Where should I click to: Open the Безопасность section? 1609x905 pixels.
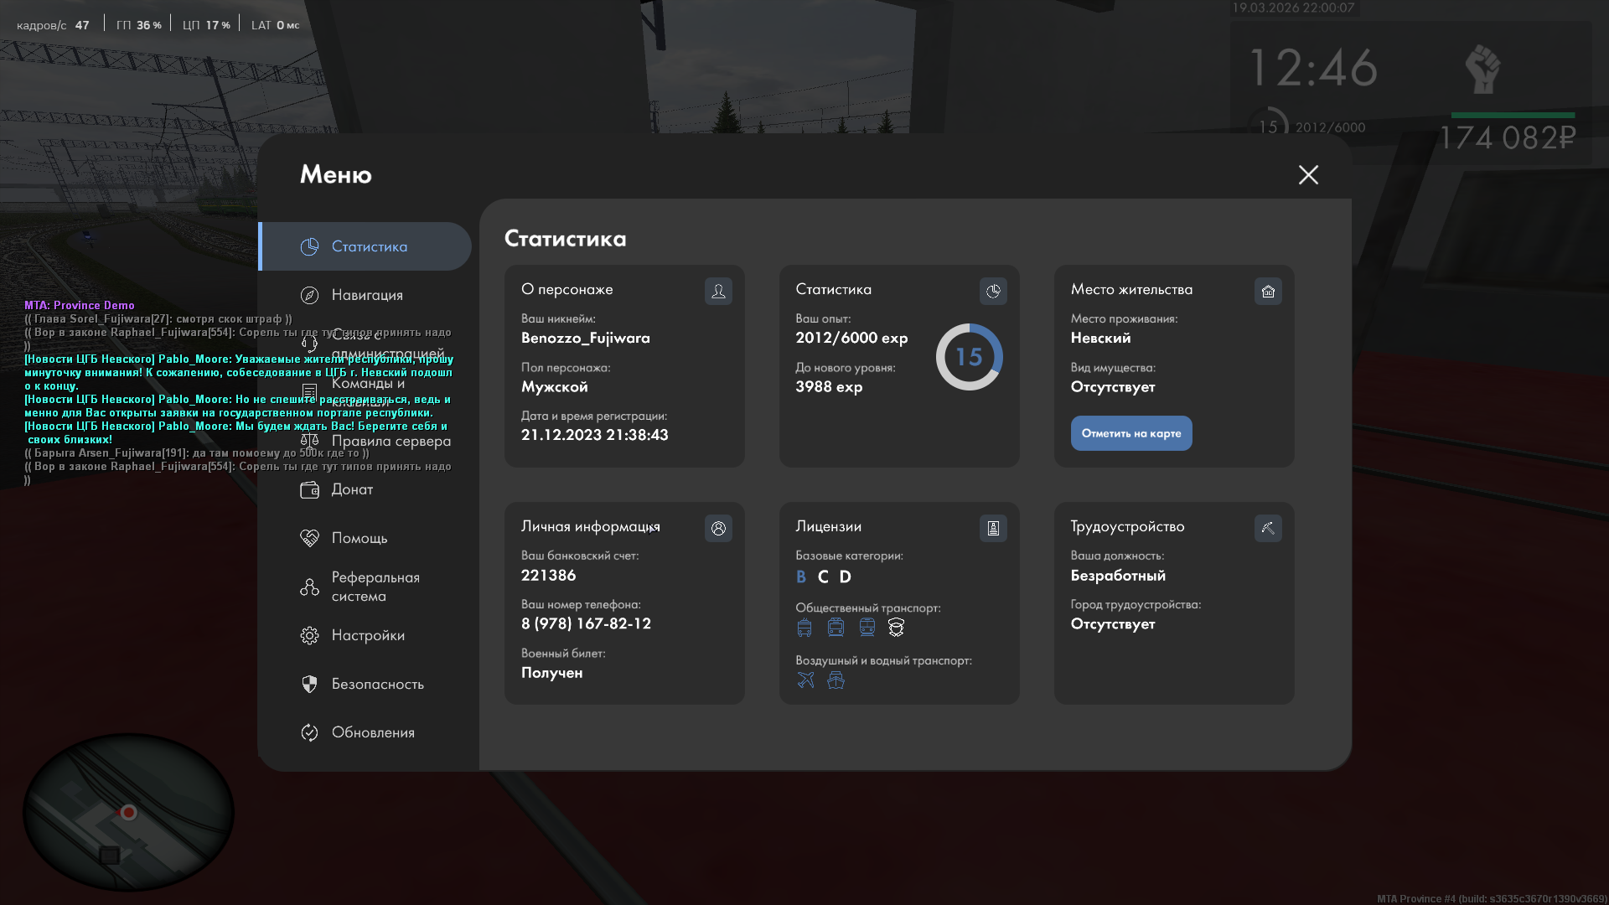point(377,684)
